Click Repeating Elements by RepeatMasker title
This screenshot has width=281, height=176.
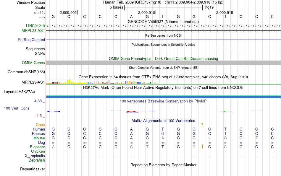point(163,165)
